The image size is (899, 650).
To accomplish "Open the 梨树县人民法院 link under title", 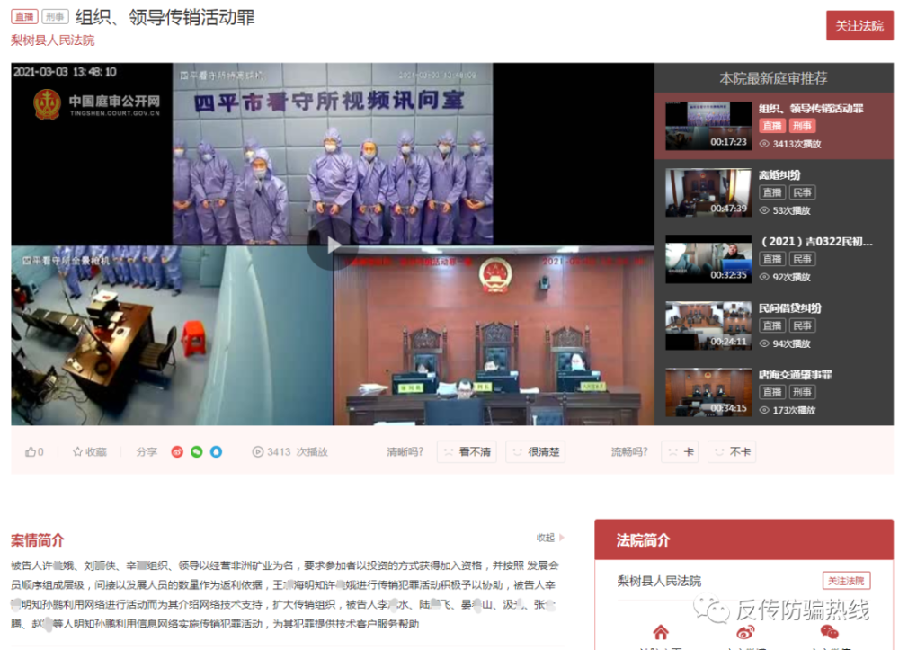I will [x=52, y=40].
